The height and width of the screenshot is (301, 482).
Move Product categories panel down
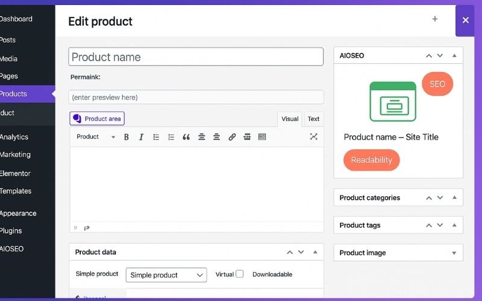[x=440, y=198]
